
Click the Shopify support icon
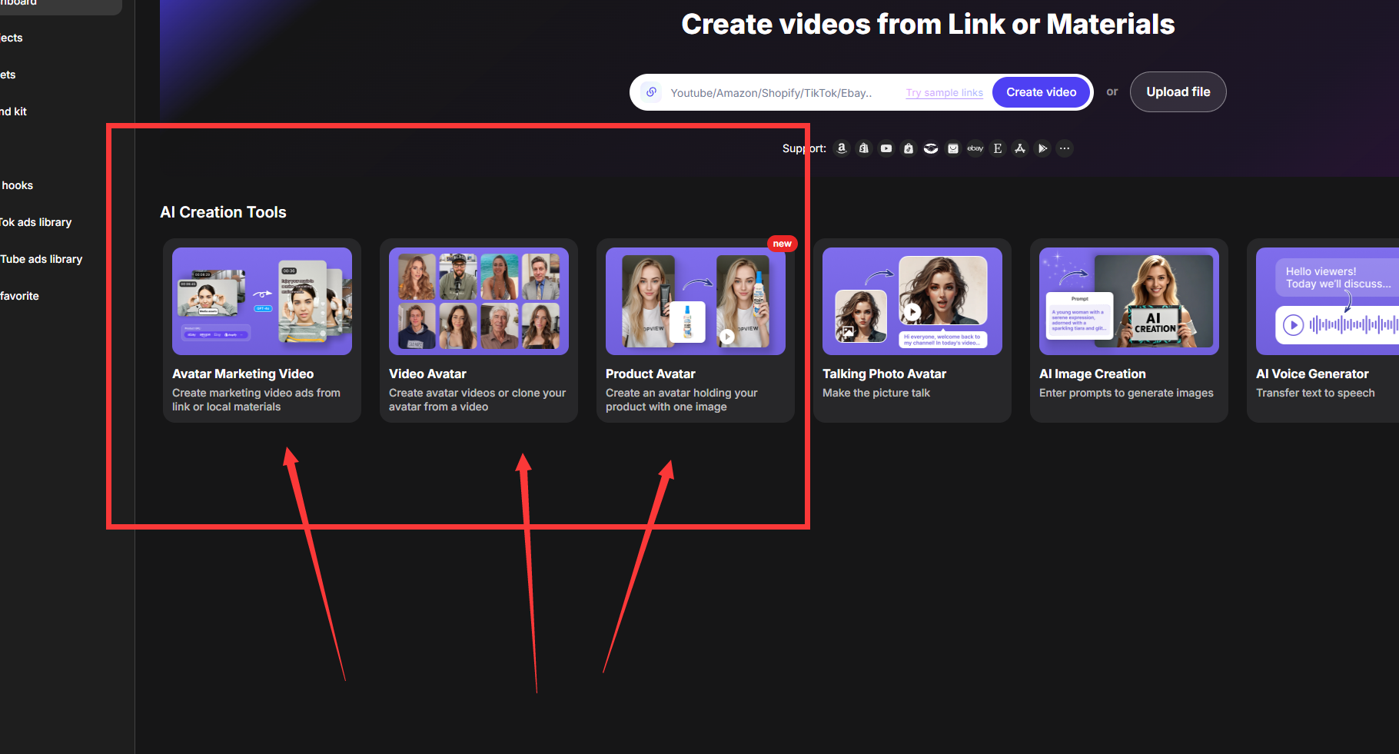coord(864,148)
